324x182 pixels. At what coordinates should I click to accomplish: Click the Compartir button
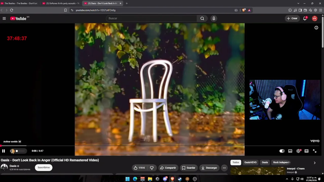coord(168,168)
